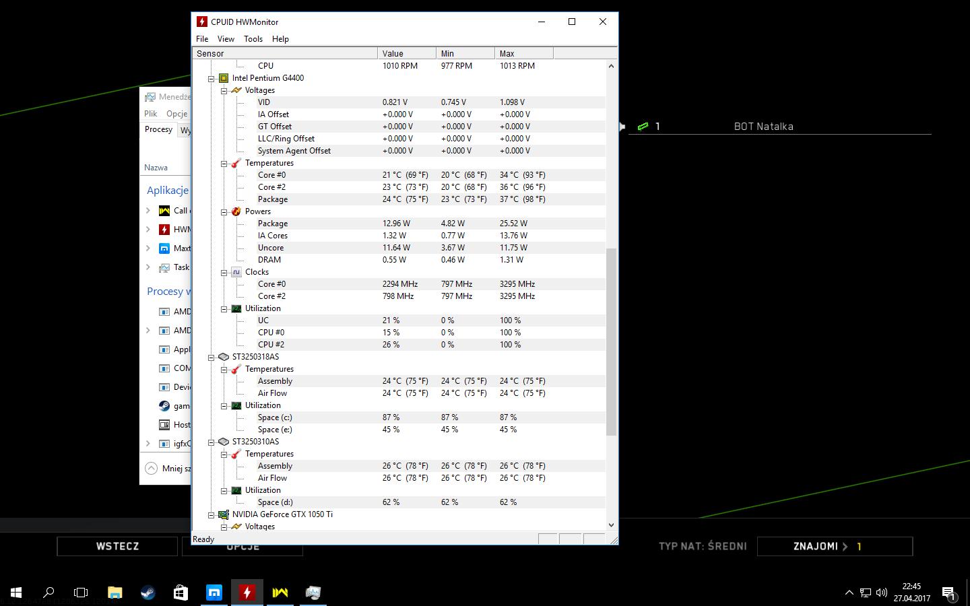Click the Max column header
This screenshot has height=606, width=970.
524,53
